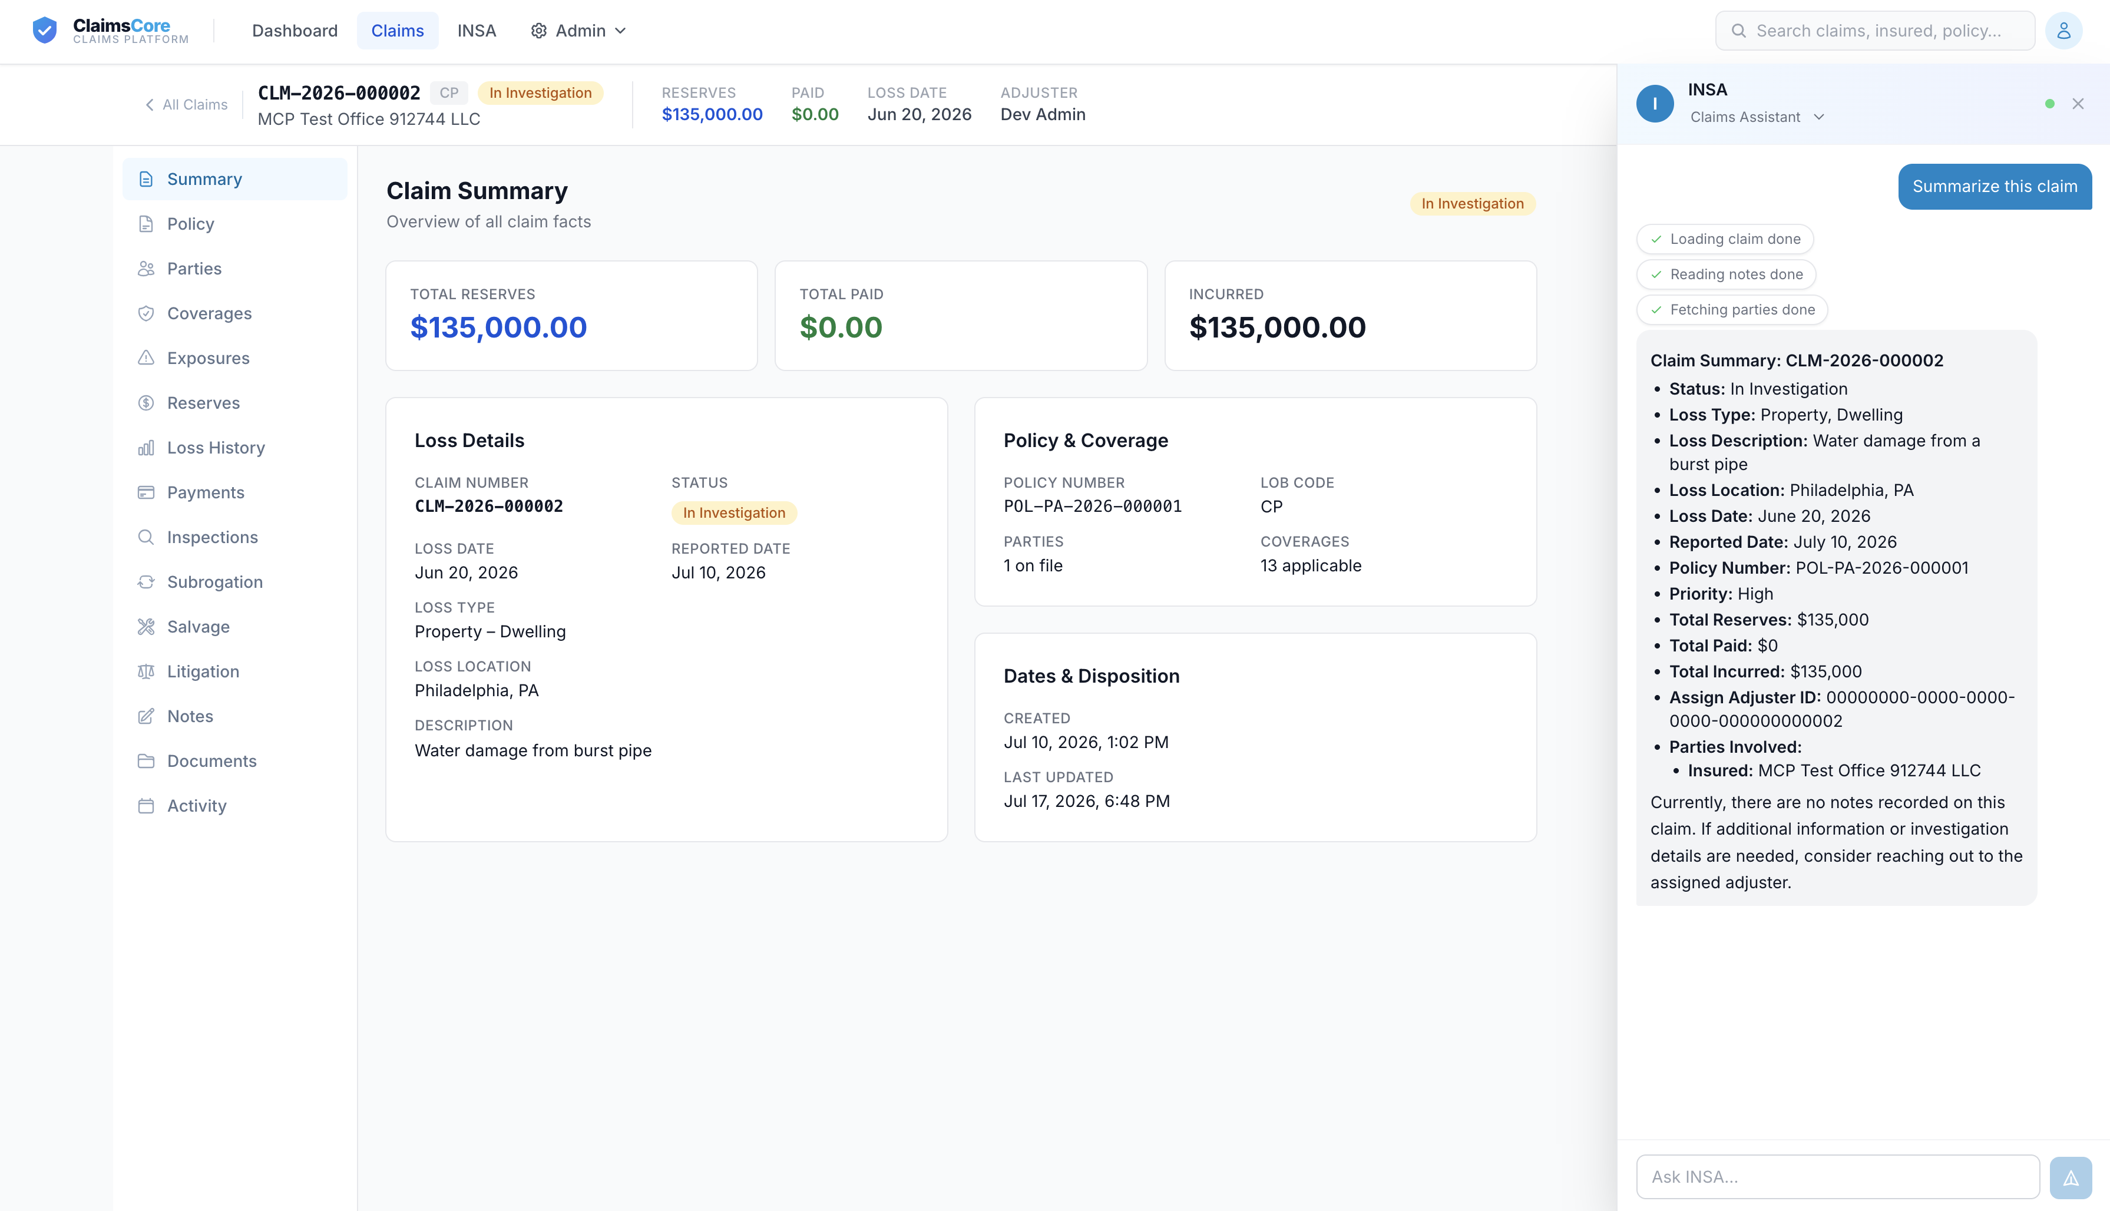Select the Claims nav tab
This screenshot has height=1211, width=2110.
pyautogui.click(x=398, y=31)
